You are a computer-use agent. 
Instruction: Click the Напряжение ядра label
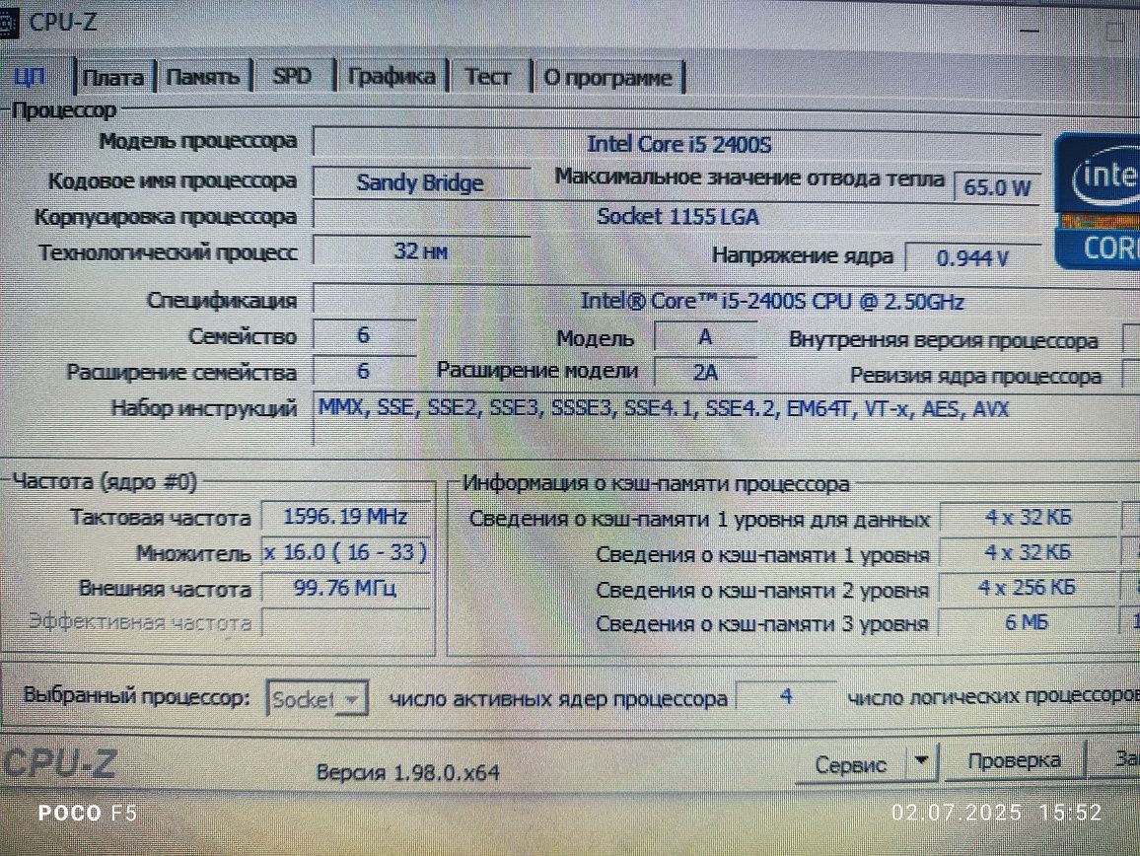coord(802,256)
